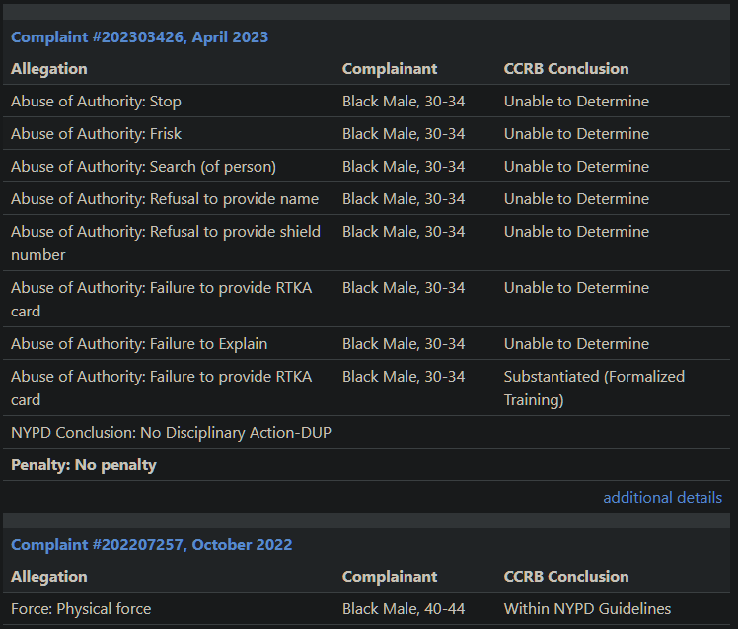Click 'Unable to Determine' in shield number row
The image size is (738, 629).
tap(576, 231)
